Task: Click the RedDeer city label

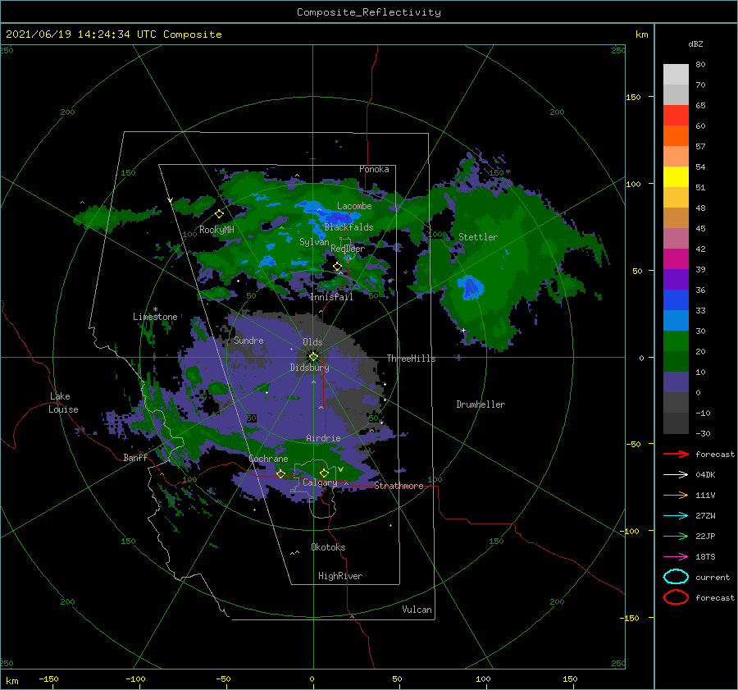Action: [348, 249]
